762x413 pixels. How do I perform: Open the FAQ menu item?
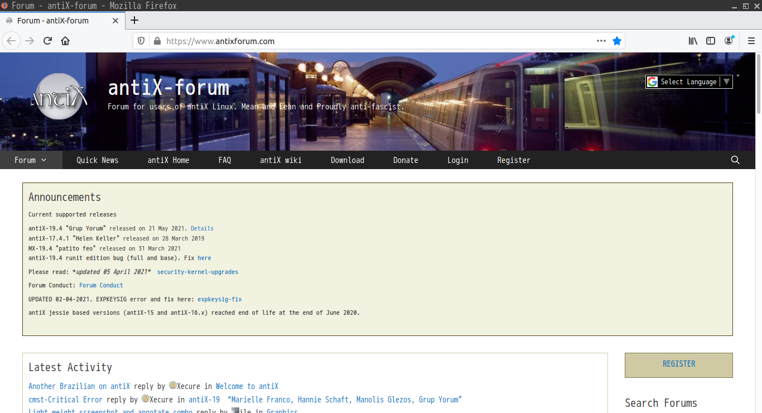click(x=225, y=160)
